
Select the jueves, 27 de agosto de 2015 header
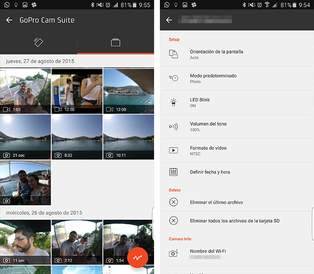point(40,61)
